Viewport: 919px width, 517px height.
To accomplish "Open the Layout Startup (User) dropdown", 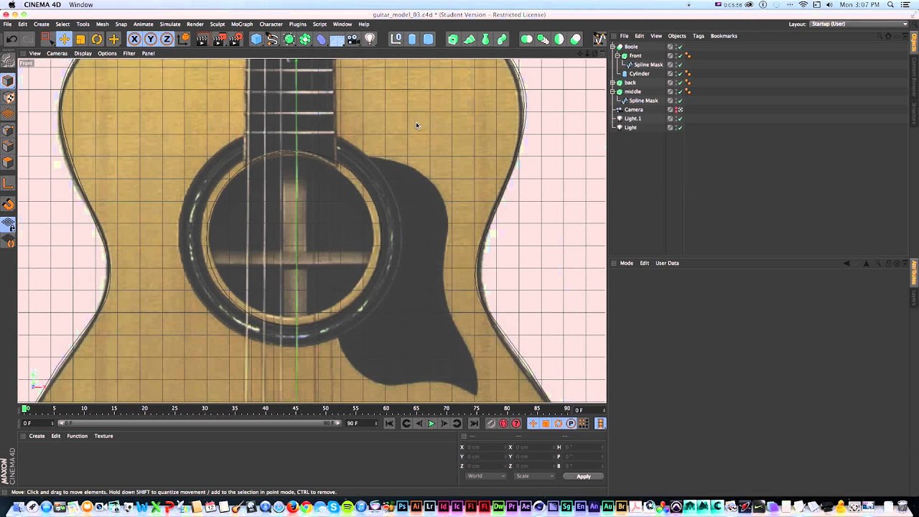I will pyautogui.click(x=859, y=24).
